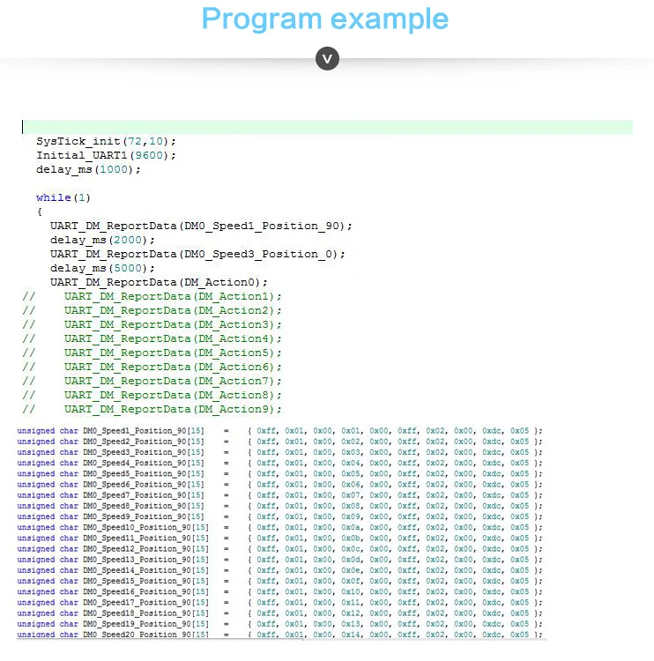The height and width of the screenshot is (661, 654).
Task: Click the Initial_UART1(9600) line
Action: (x=106, y=155)
